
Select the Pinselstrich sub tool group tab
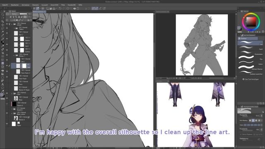coord(248,38)
